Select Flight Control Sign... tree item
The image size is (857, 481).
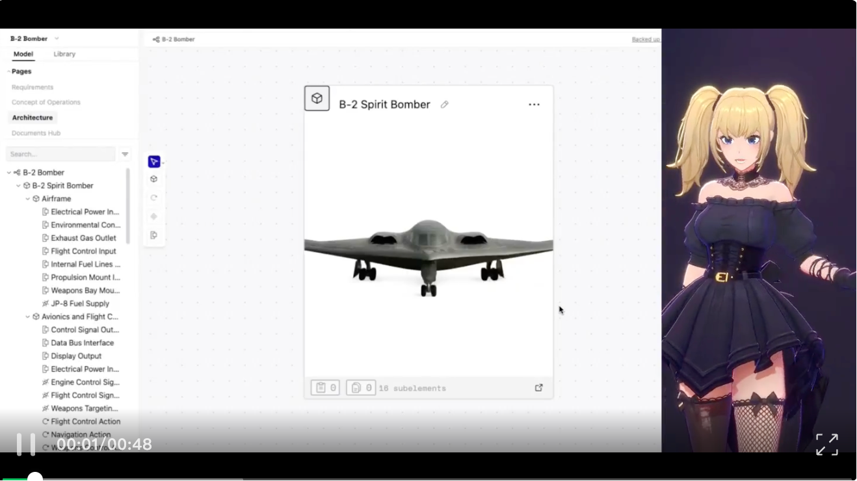(x=80, y=395)
